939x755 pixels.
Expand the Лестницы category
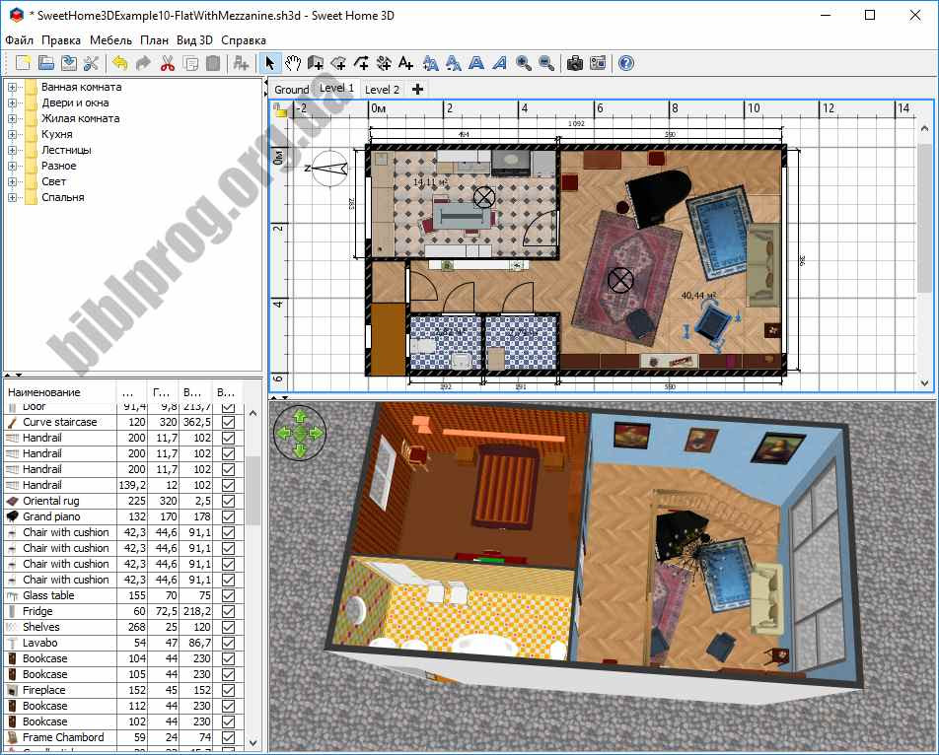click(x=12, y=150)
